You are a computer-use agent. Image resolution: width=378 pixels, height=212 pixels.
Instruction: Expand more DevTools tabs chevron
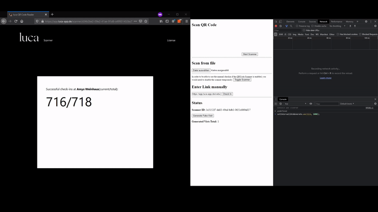[x=357, y=22]
